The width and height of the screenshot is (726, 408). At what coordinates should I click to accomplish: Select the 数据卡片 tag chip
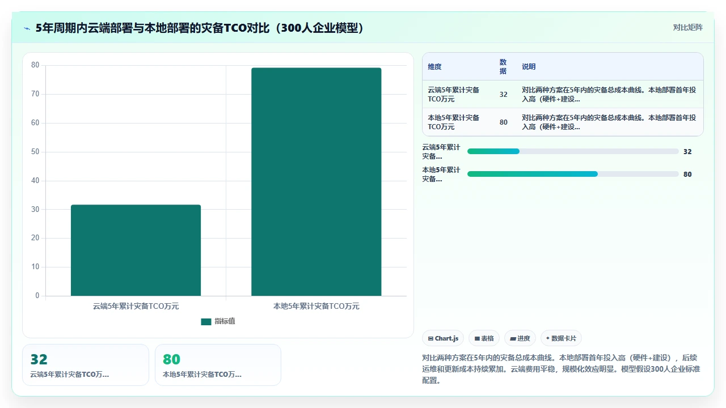561,338
